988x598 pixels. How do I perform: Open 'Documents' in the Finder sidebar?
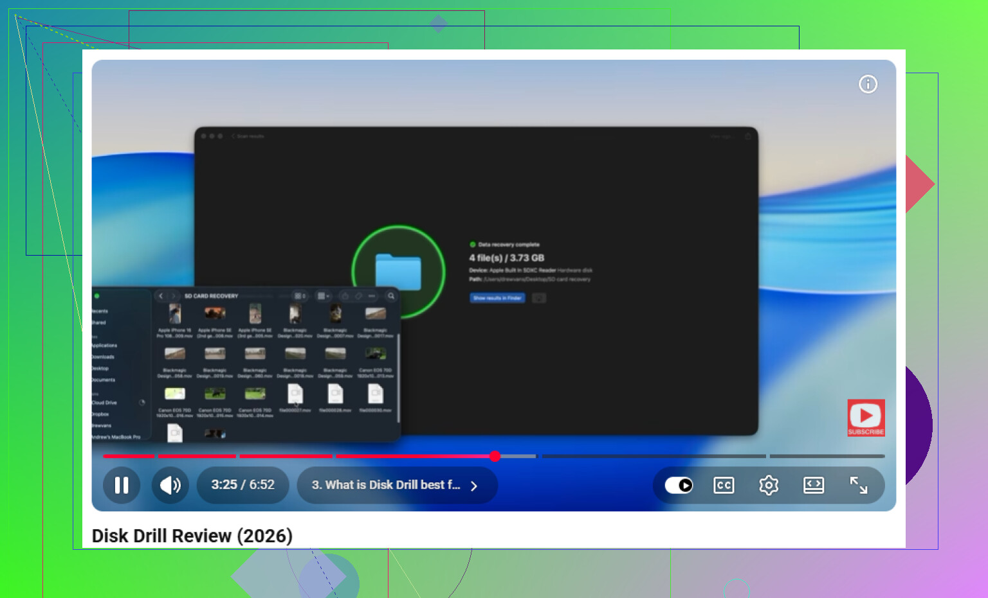click(x=104, y=380)
